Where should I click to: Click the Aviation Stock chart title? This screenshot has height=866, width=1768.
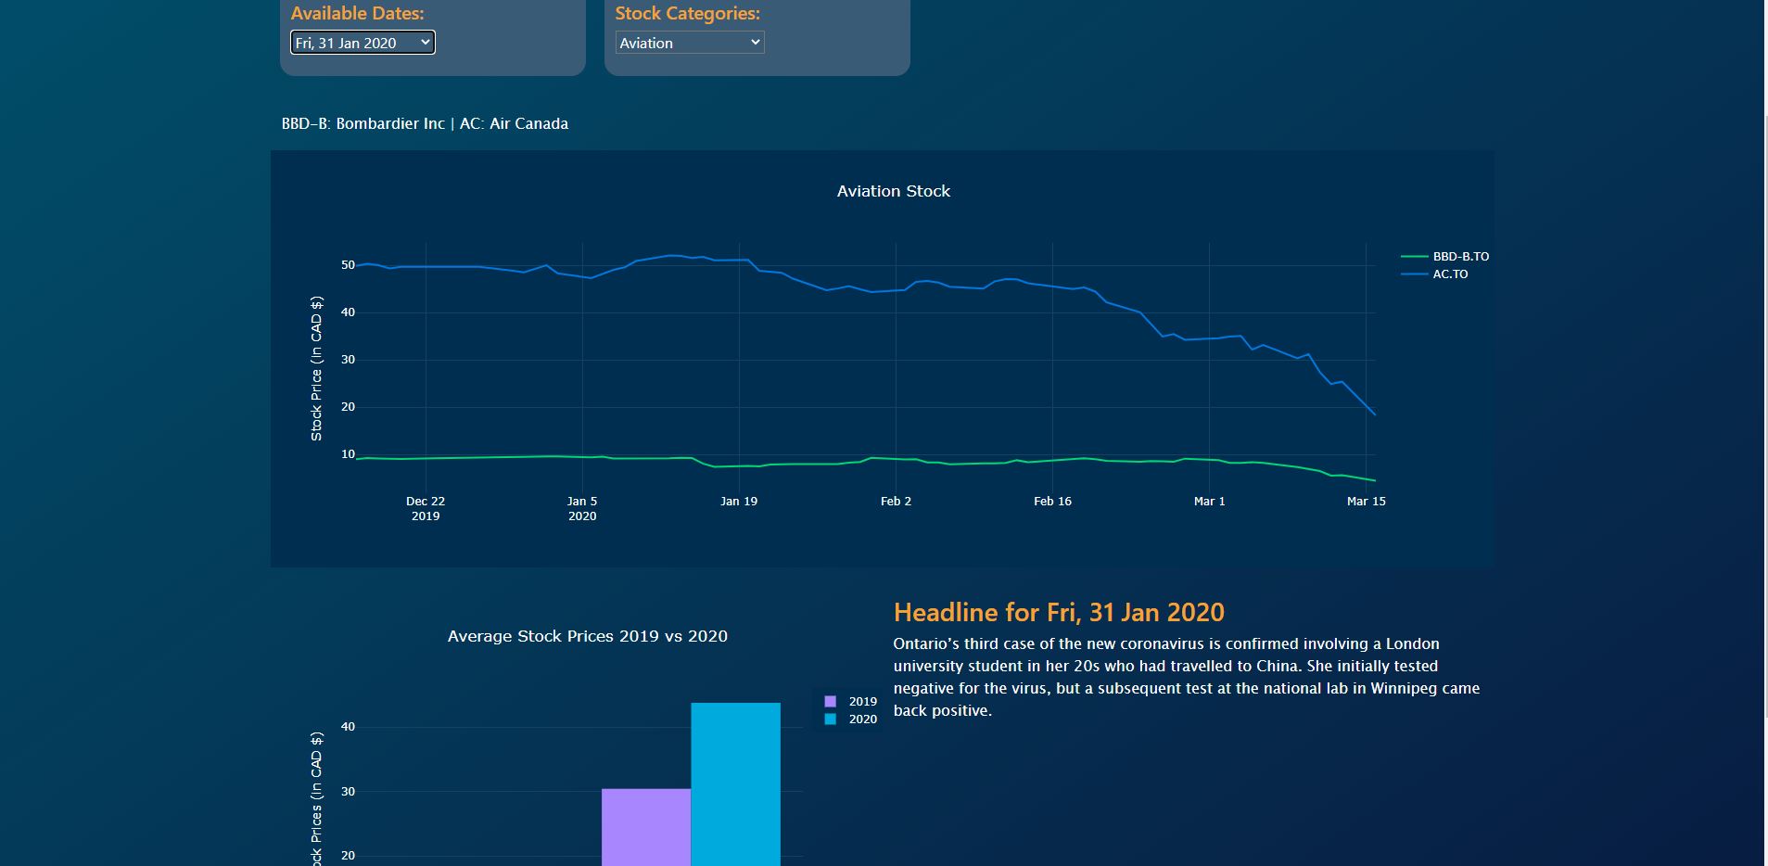click(893, 191)
